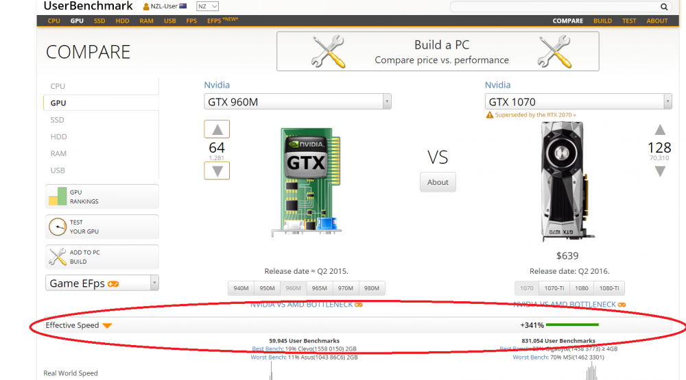Image resolution: width=686 pixels, height=380 pixels.
Task: Open the NZ country dropdown
Action: 207,7
